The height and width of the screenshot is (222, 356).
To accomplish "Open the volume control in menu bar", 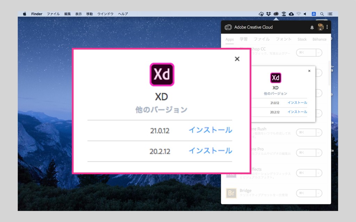I will tap(305, 14).
